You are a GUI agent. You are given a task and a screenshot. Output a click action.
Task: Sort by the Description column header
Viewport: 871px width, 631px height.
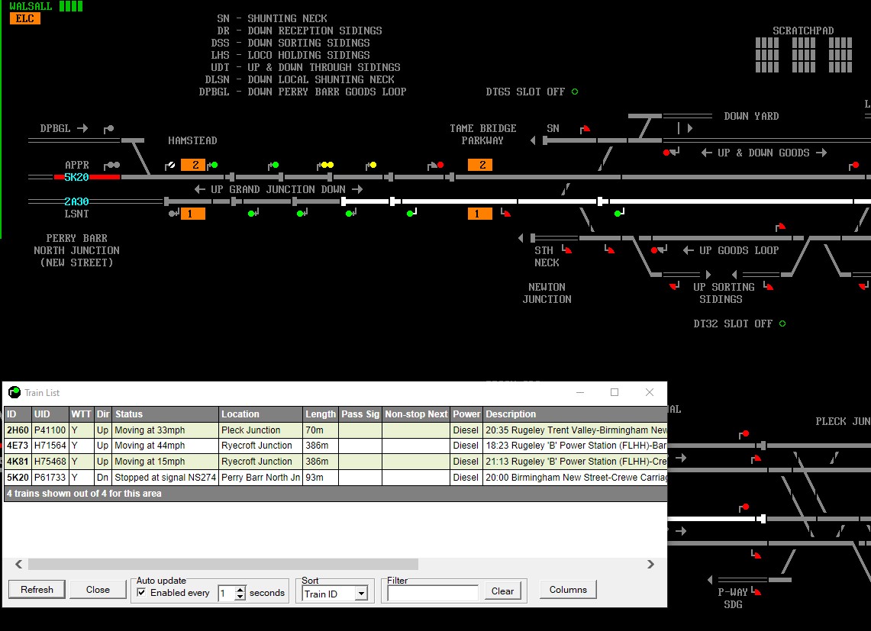[575, 414]
